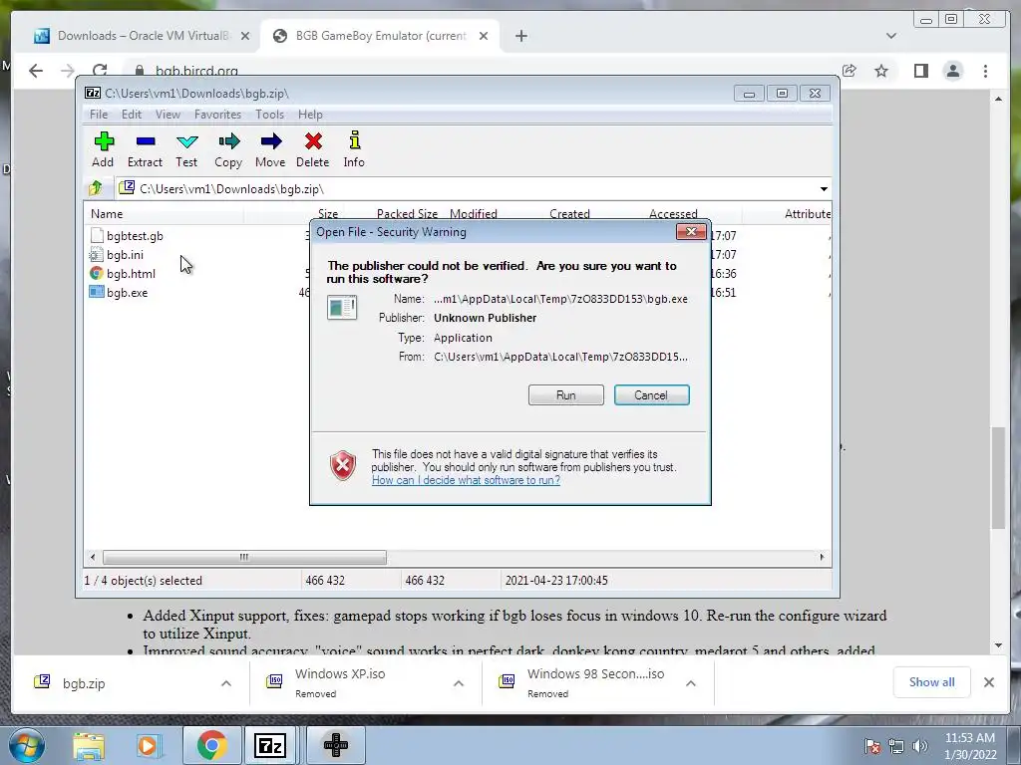
Task: Click the tab search chevron in Chrome
Action: [891, 36]
